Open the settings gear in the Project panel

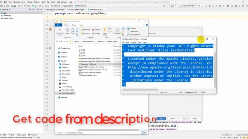[x=38, y=10]
